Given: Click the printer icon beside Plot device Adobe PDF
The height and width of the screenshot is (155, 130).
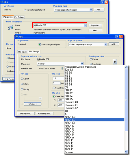Looking at the screenshot, I should (x=38, y=59).
